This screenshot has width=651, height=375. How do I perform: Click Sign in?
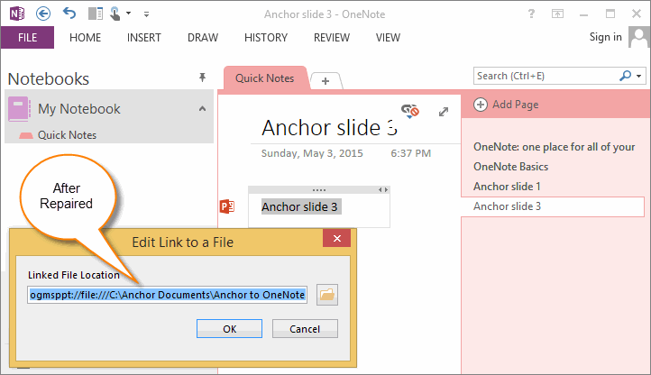(605, 37)
